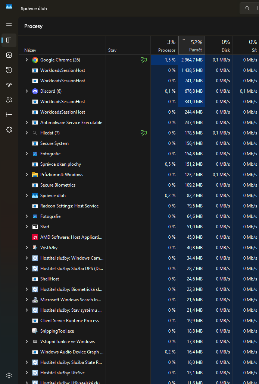Expand the Google Chrome (26) process group
259x384 pixels.
click(x=26, y=60)
